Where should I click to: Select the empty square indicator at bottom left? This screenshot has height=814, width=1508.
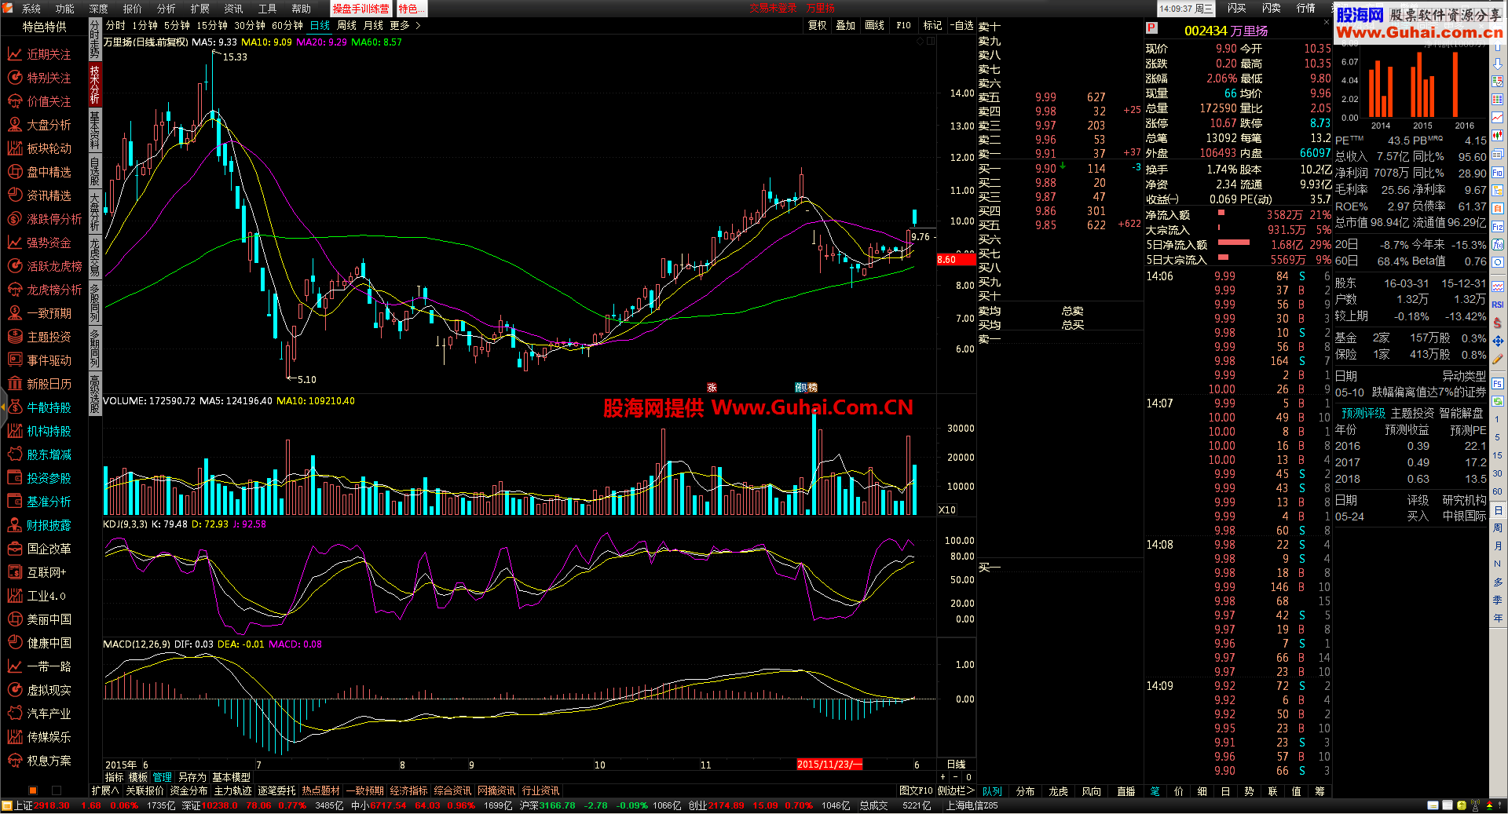pyautogui.click(x=55, y=790)
